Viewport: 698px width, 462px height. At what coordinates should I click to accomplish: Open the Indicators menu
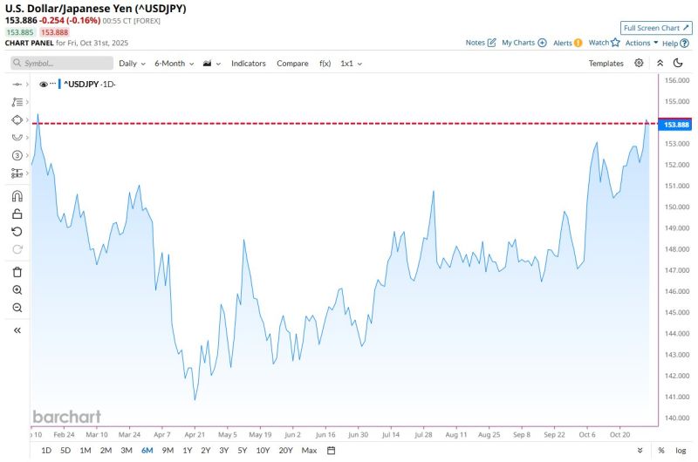pos(249,63)
